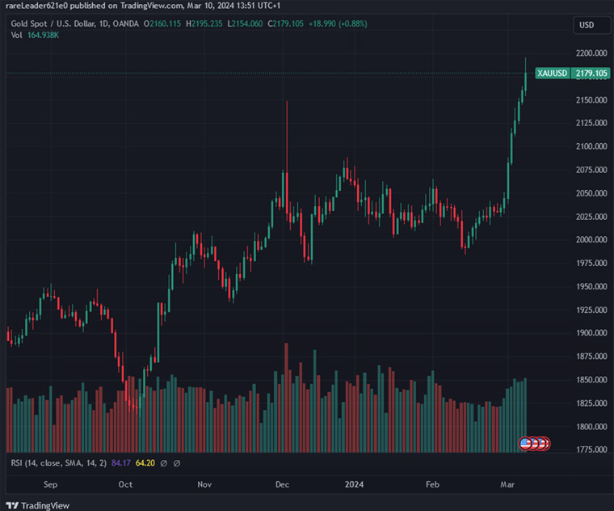
Task: Click the Mar label on time axis
Action: [507, 485]
